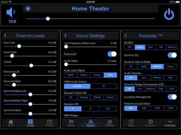Toggle the Dynamic EQ switch

[x=172, y=55]
